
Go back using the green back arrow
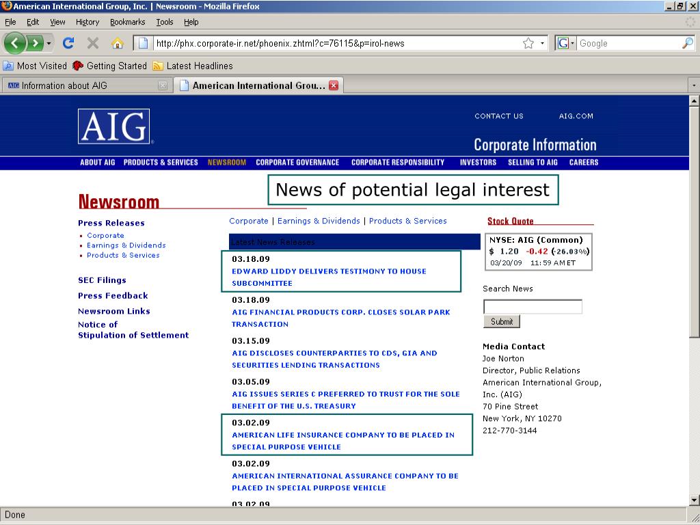pyautogui.click(x=15, y=43)
